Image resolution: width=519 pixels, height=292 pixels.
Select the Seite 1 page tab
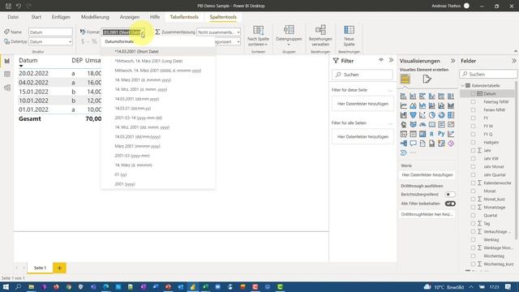click(40, 268)
